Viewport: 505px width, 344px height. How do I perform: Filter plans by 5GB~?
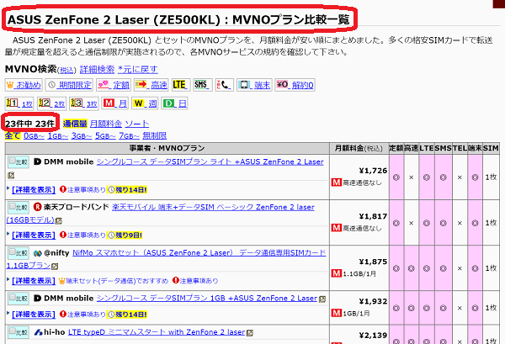coord(105,135)
